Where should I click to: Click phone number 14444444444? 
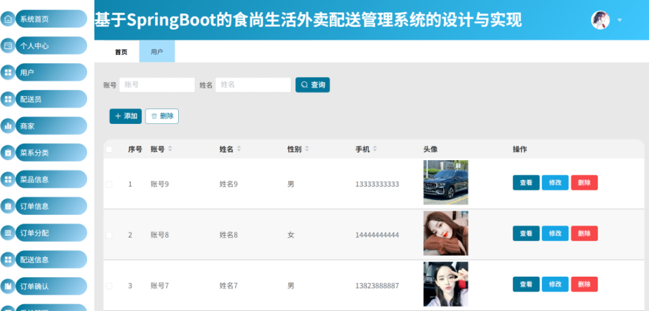[x=377, y=235]
